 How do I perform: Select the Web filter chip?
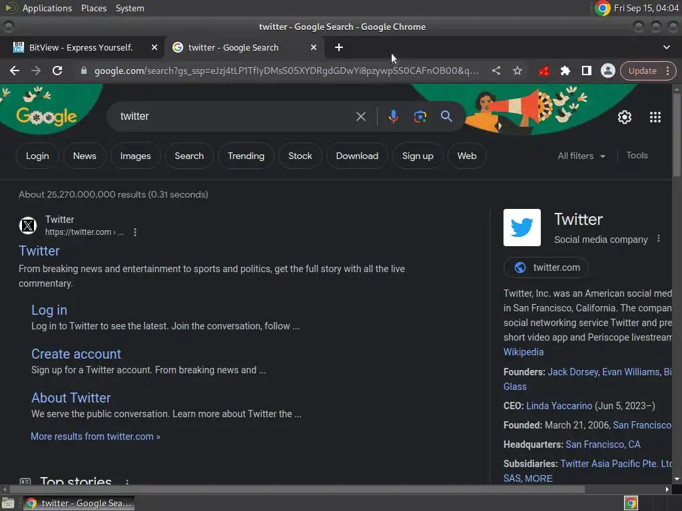click(467, 156)
